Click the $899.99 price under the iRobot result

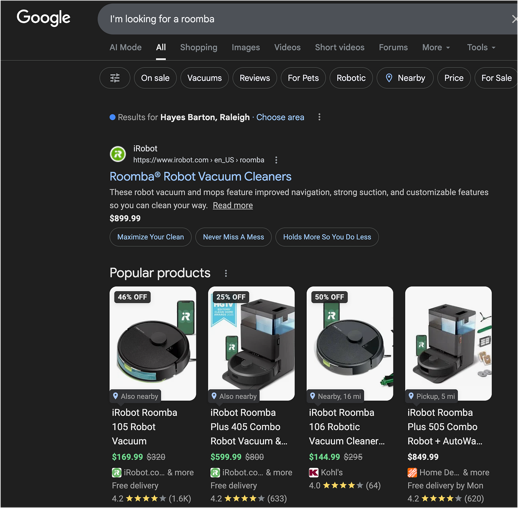click(125, 218)
